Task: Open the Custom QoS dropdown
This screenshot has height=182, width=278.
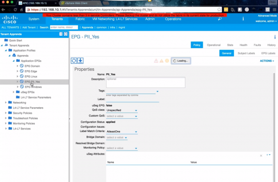Action: 136,116
